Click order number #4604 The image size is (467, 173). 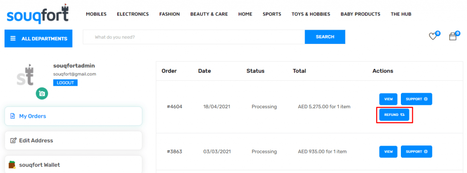point(175,106)
